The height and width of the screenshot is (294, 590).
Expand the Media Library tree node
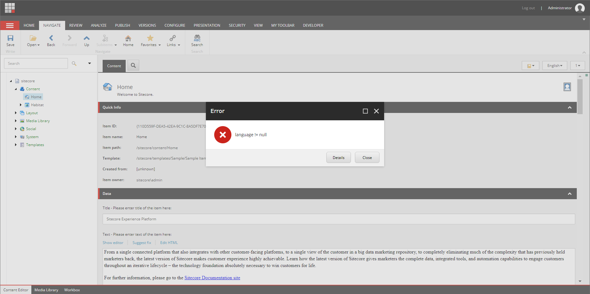[16, 121]
